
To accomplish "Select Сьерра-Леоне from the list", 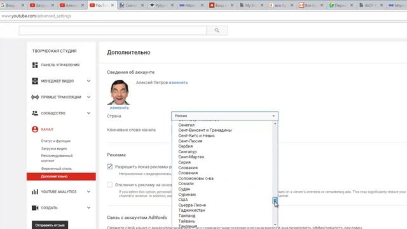I will pos(192,205).
